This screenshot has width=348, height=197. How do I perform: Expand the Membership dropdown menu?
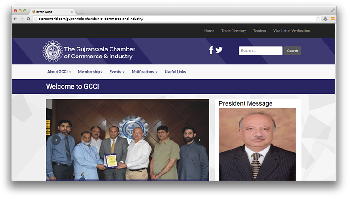tap(90, 72)
